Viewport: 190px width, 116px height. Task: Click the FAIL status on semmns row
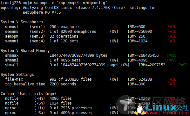172,32
